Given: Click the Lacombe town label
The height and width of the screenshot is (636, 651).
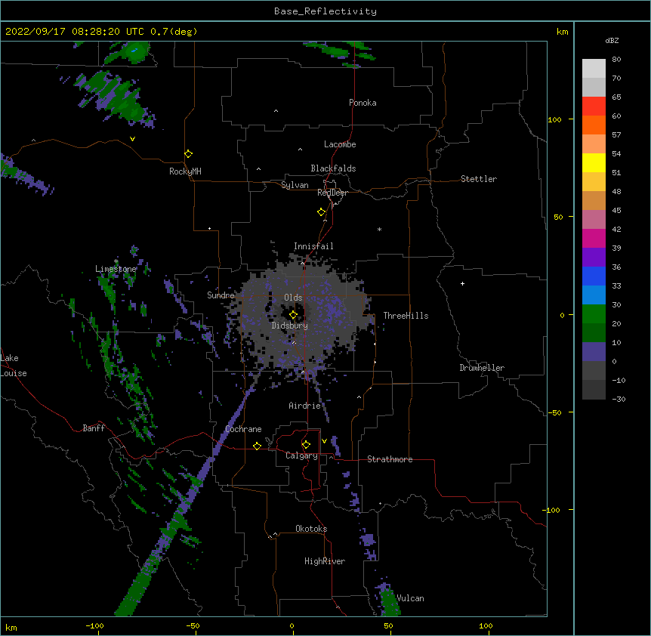Looking at the screenshot, I should pyautogui.click(x=340, y=144).
